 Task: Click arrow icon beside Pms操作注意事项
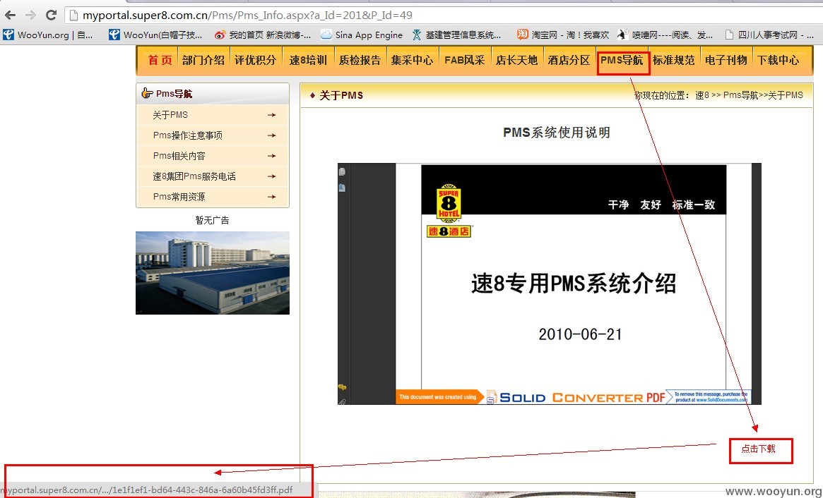pyautogui.click(x=271, y=135)
